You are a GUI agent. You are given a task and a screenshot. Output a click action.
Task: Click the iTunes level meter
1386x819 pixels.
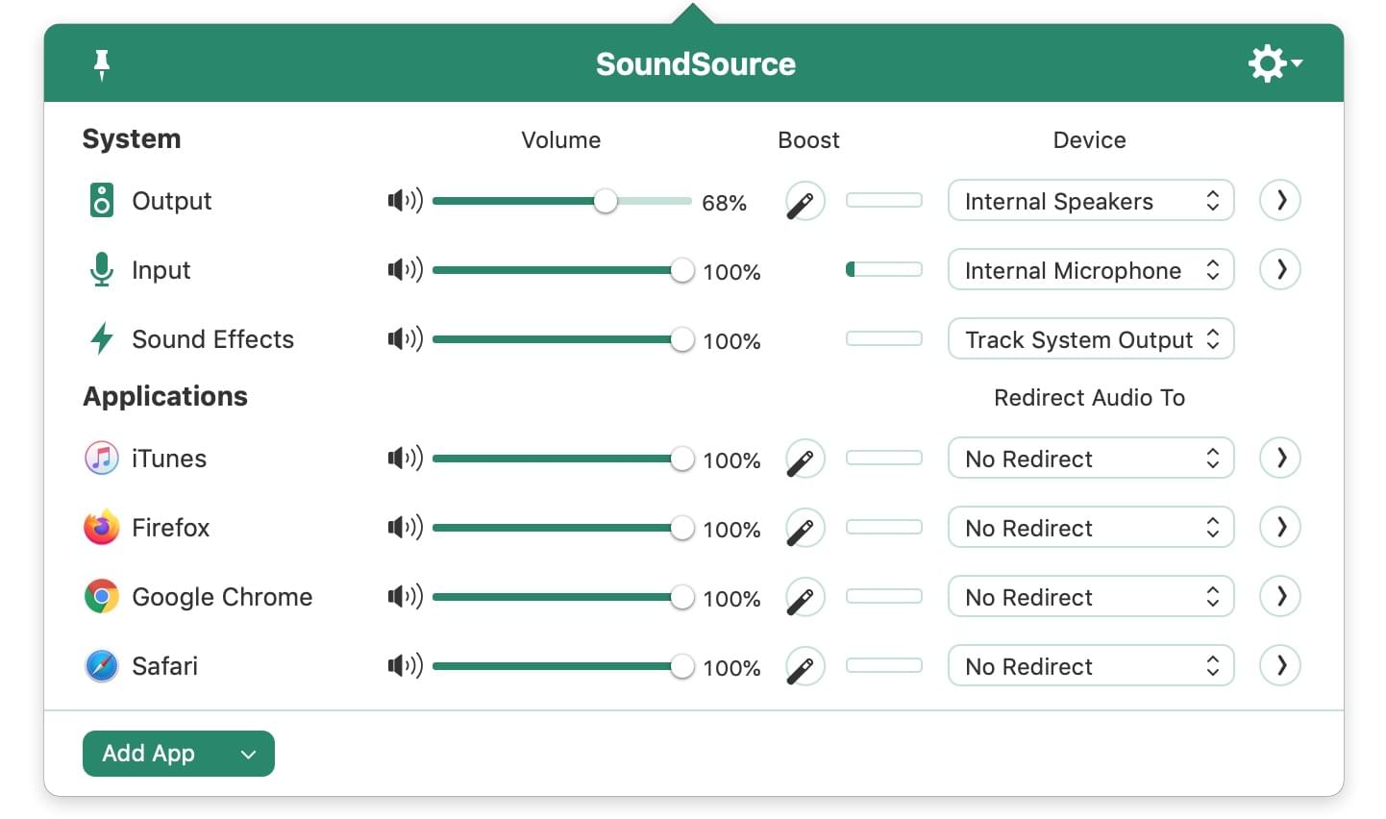click(884, 458)
